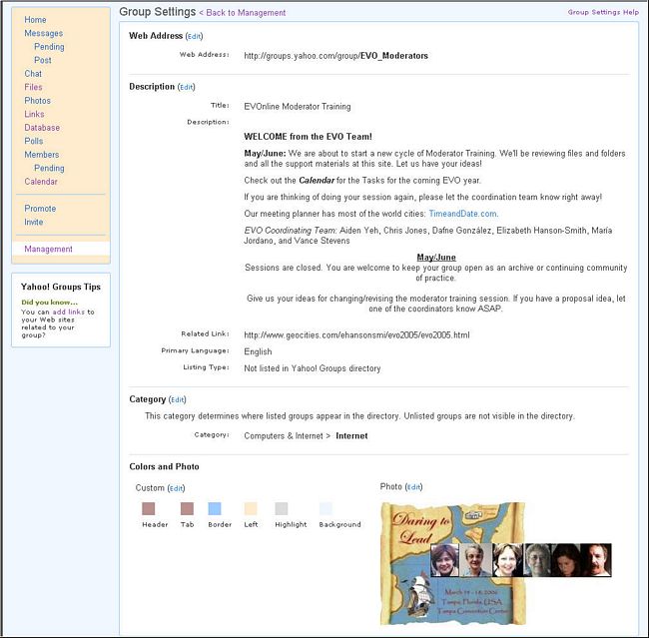Screen dimensions: 649x638
Task: Click the English primary language value
Action: [258, 351]
